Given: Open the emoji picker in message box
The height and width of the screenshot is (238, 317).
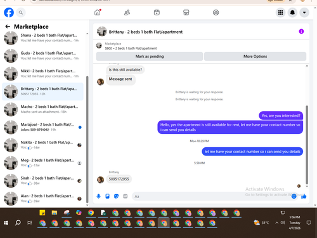Looking at the screenshot, I should 294,196.
